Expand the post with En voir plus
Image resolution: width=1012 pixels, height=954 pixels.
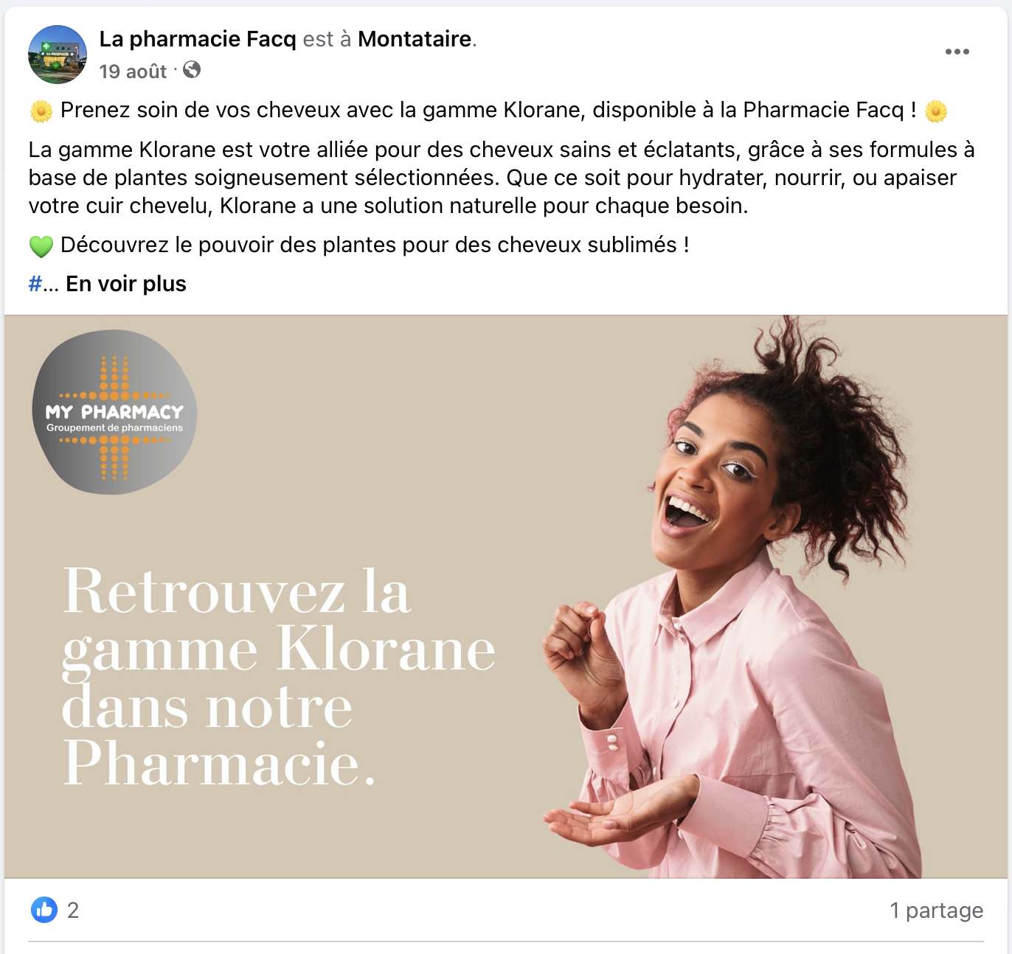point(126,284)
